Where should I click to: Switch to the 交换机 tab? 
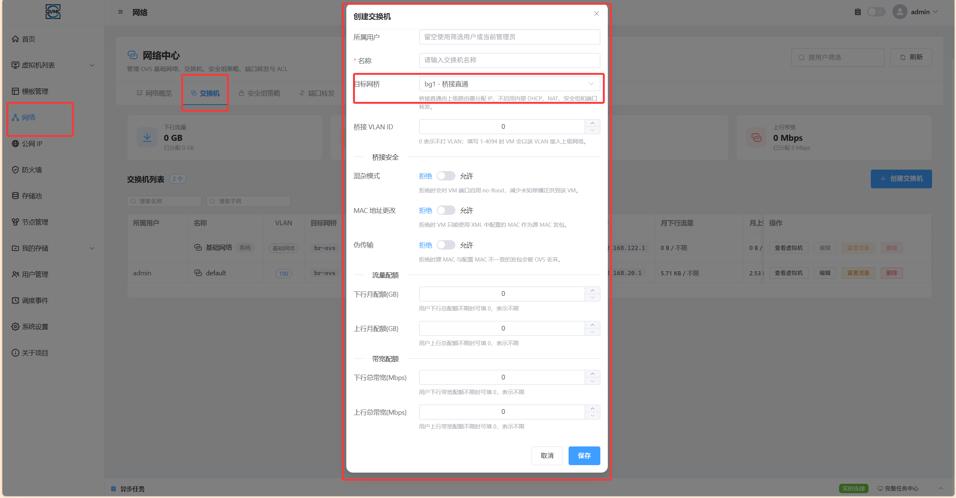tap(205, 93)
